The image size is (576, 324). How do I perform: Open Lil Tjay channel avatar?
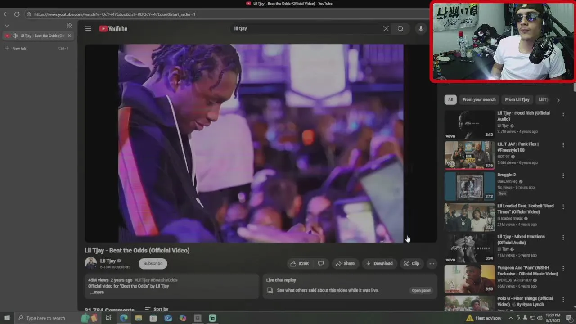(91, 263)
